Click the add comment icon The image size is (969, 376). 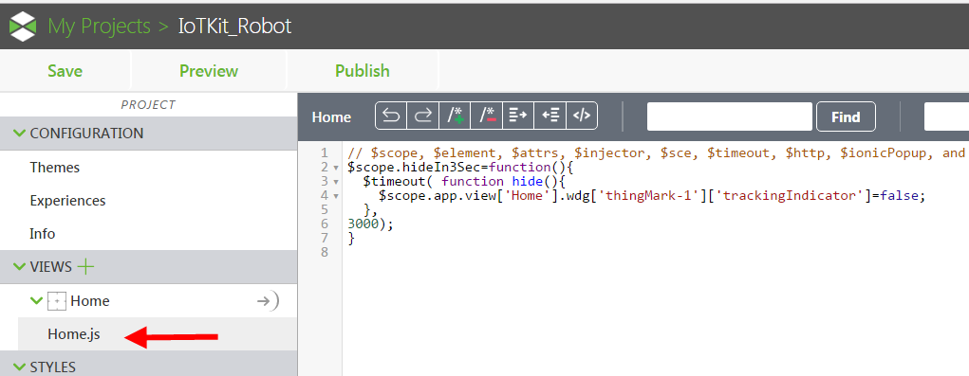(x=455, y=116)
